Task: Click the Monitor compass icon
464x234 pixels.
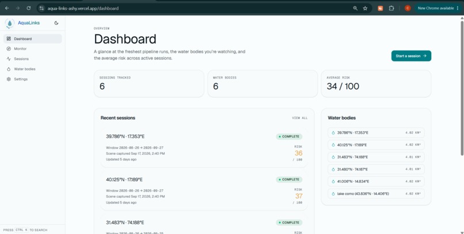Action: click(9, 49)
